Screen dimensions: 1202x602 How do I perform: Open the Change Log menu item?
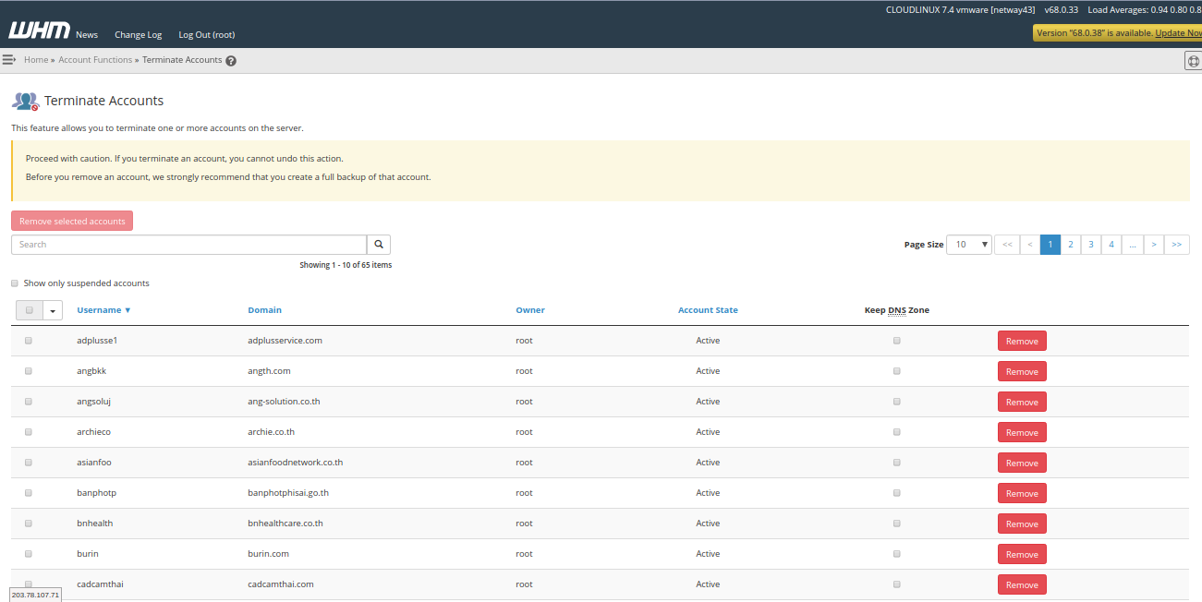(x=138, y=35)
